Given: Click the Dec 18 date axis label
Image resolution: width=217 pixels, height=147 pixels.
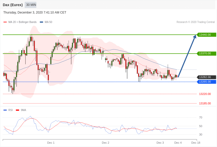Looking at the screenshot, I should pyautogui.click(x=196, y=143).
